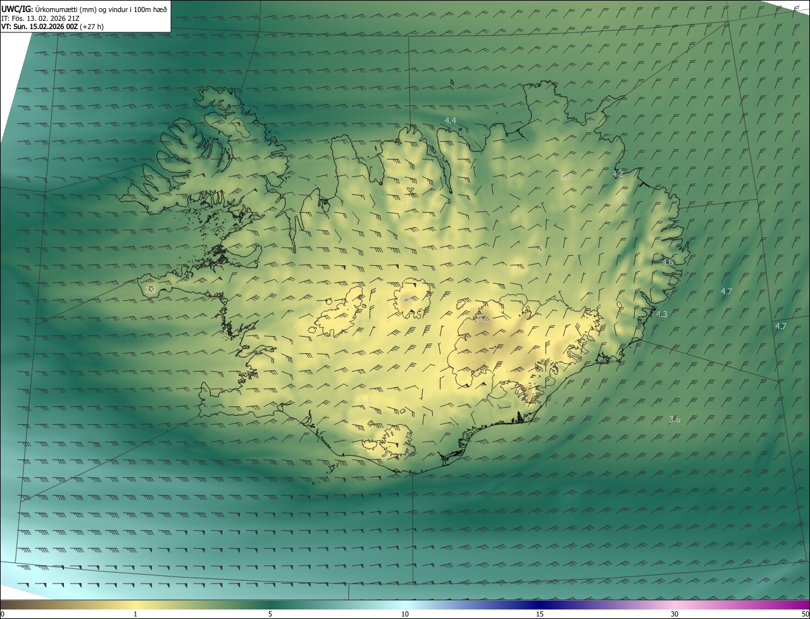Screen dimensions: 810x619
Task: Click the 4.6 value at the east fjords
Action: (x=668, y=262)
